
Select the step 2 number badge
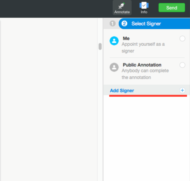tap(124, 23)
